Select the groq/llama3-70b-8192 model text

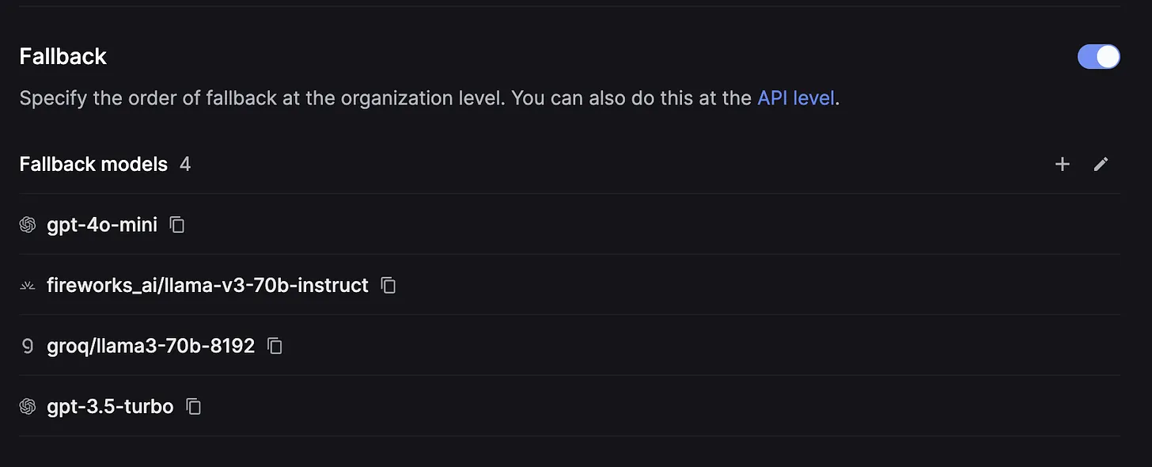tap(150, 346)
